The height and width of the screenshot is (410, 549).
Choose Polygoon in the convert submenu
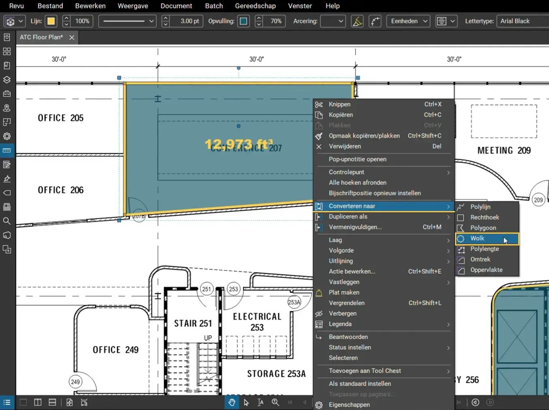pos(487,228)
